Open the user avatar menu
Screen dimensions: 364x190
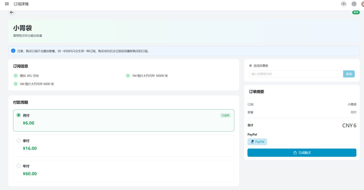[x=362, y=4]
